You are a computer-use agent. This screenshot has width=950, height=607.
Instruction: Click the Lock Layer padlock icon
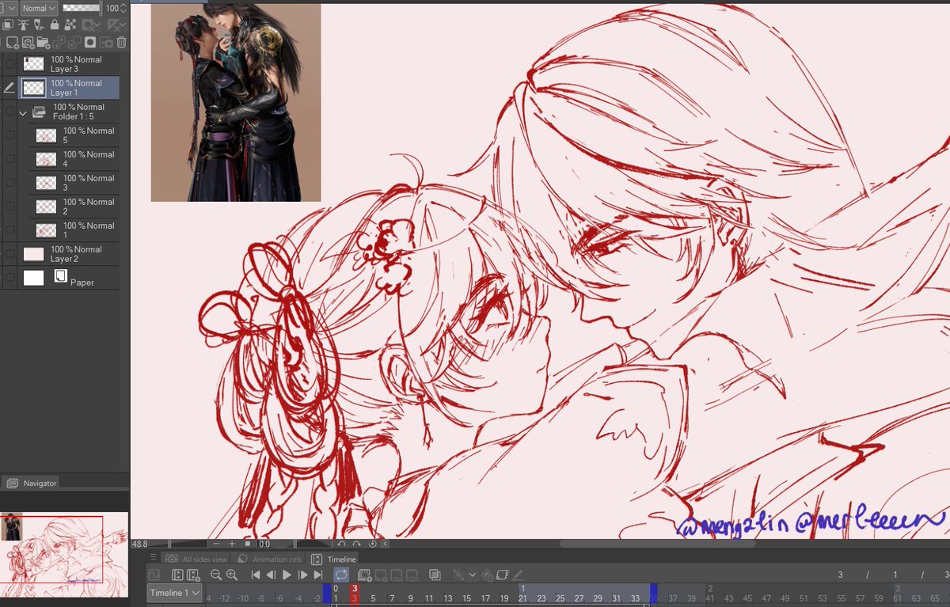[x=55, y=25]
